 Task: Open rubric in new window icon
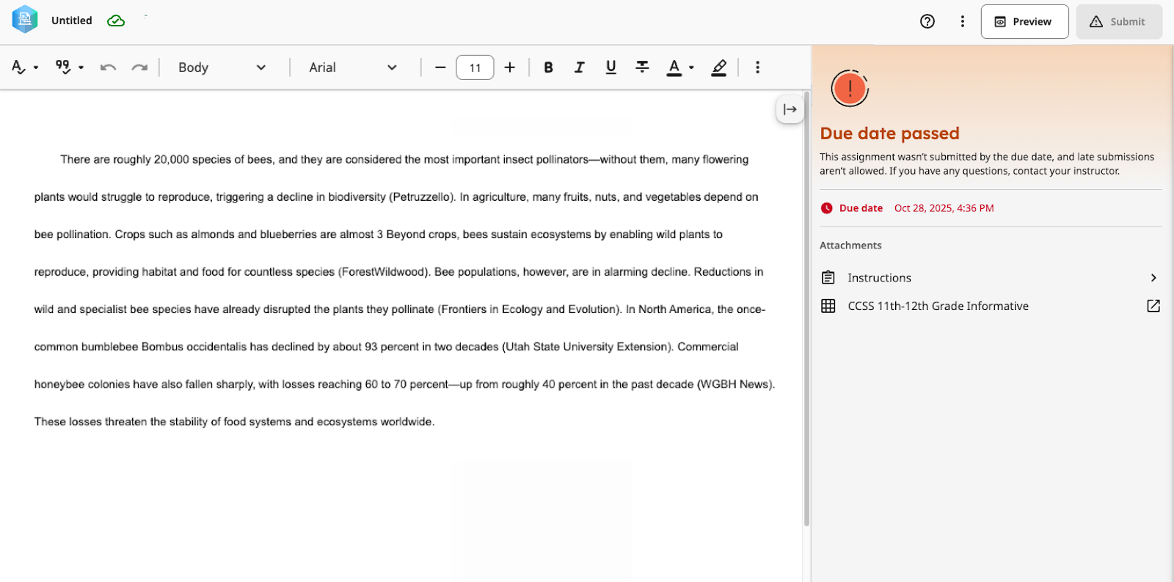point(1153,306)
